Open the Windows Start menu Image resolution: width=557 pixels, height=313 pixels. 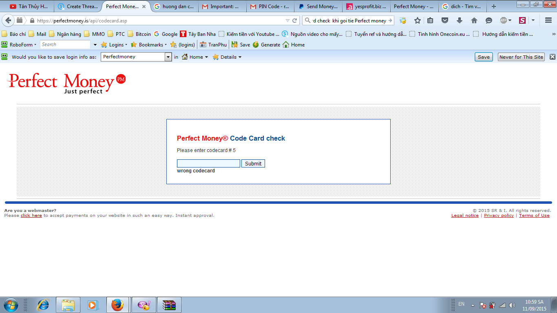pyautogui.click(x=11, y=305)
